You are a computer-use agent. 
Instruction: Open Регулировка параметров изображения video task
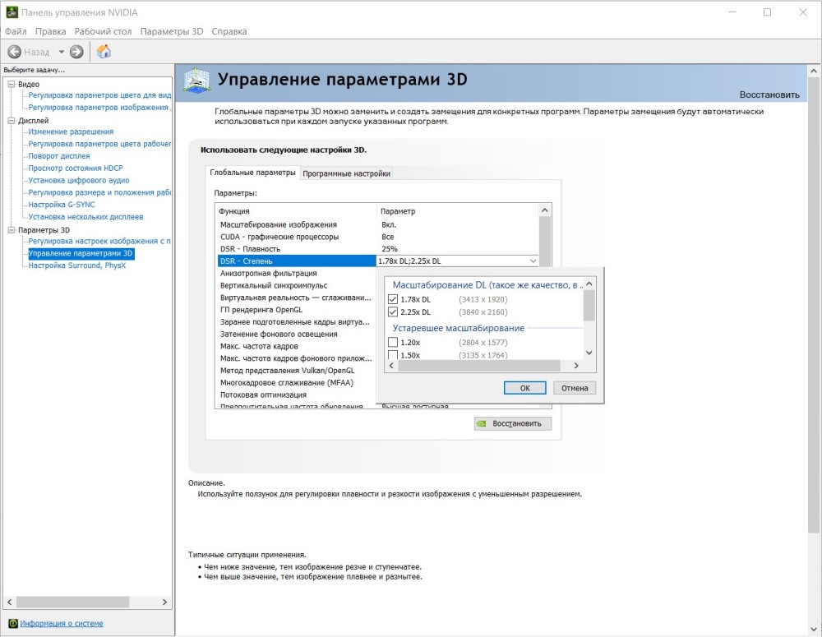[99, 108]
